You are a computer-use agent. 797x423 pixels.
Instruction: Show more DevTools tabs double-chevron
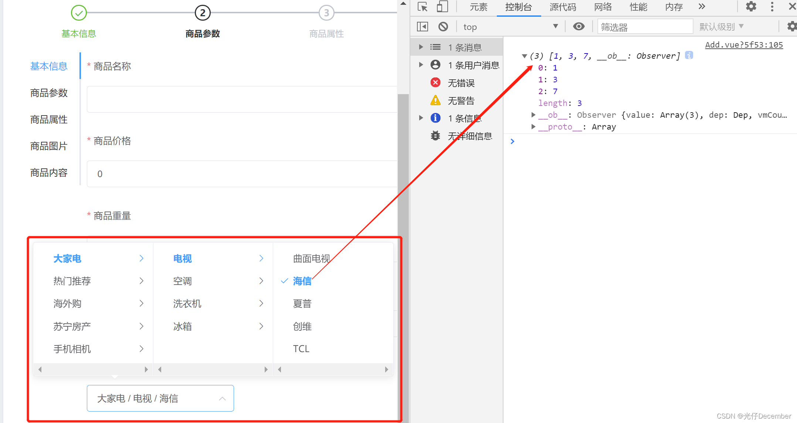pos(702,7)
